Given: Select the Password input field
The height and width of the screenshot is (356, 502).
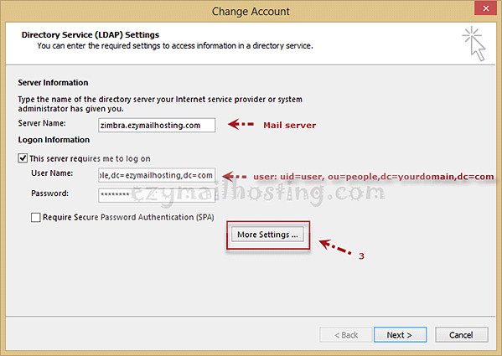Looking at the screenshot, I should (157, 195).
